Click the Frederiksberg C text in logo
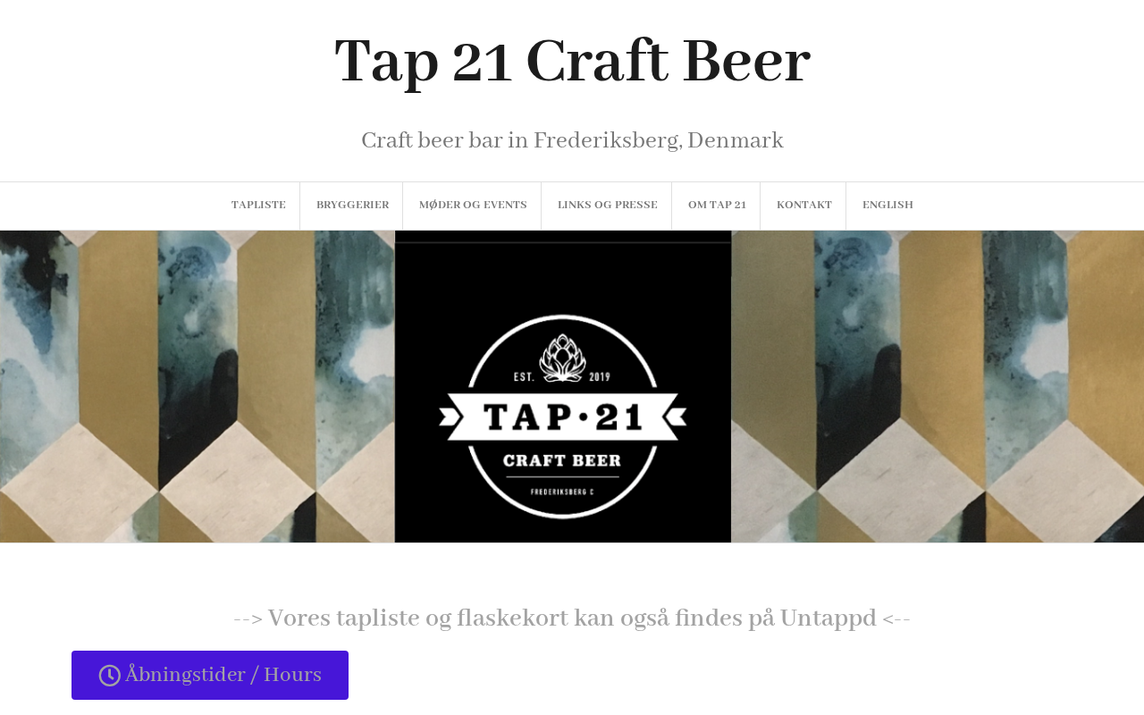This screenshot has height=715, width=1144. [562, 492]
